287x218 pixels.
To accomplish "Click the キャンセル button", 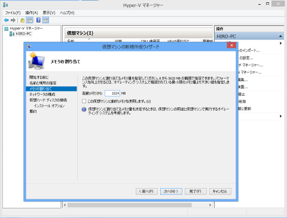I will [220, 191].
